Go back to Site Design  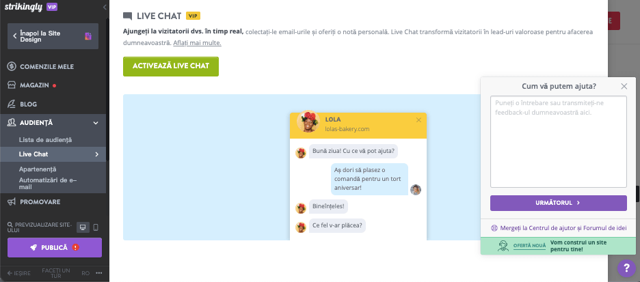pos(53,36)
